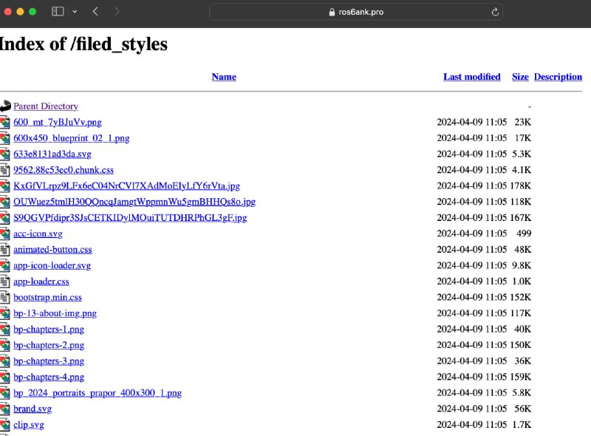This screenshot has height=436, width=591.
Task: Go forward with the forward arrow
Action: pos(117,12)
